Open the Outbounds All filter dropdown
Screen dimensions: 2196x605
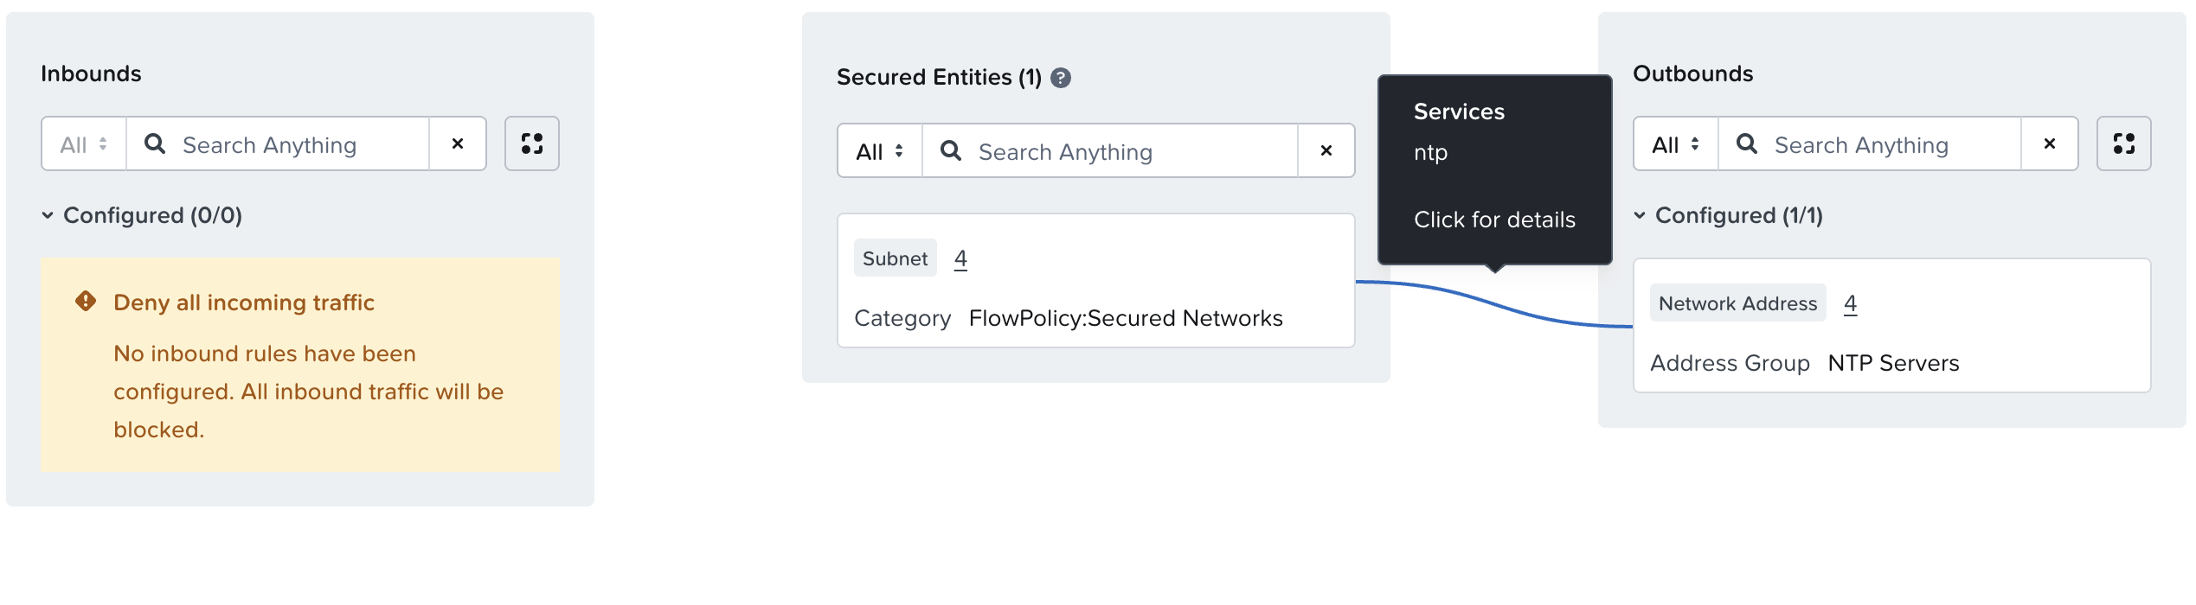[1676, 144]
